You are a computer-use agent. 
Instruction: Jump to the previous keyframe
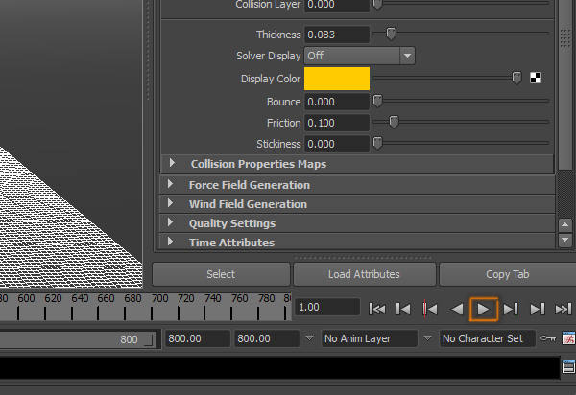pos(431,308)
